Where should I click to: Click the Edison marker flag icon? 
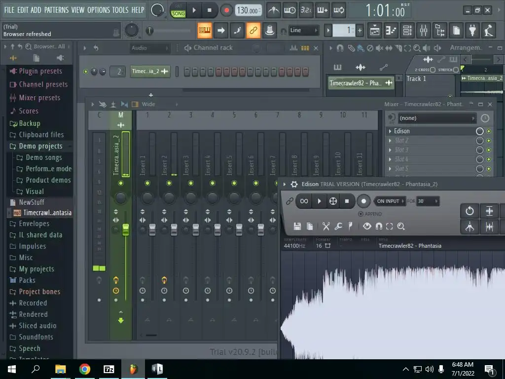pyautogui.click(x=350, y=226)
